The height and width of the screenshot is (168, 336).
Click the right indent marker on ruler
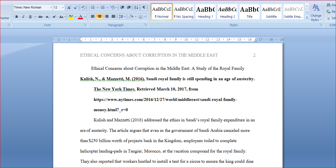click(255, 40)
